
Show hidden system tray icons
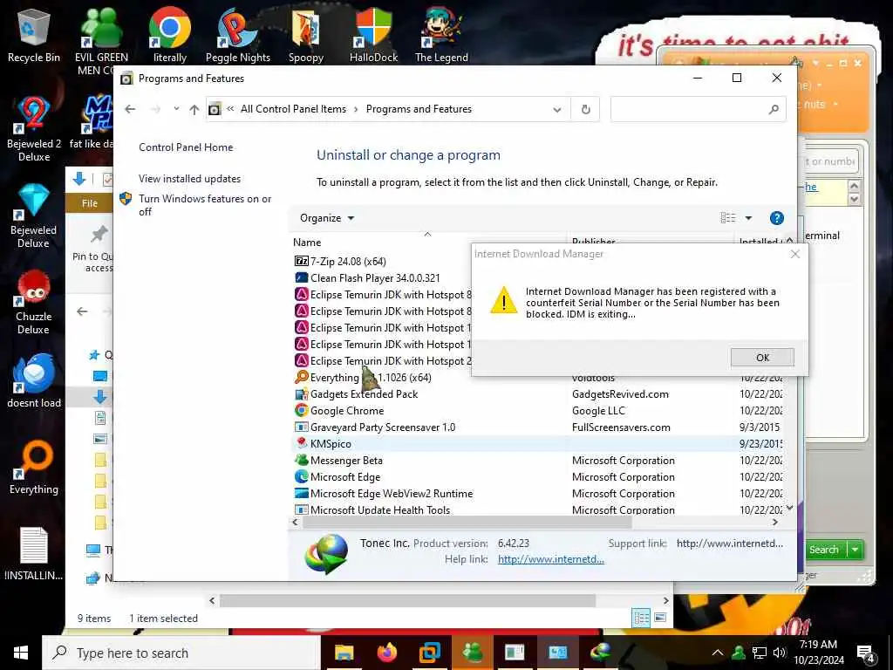point(718,653)
